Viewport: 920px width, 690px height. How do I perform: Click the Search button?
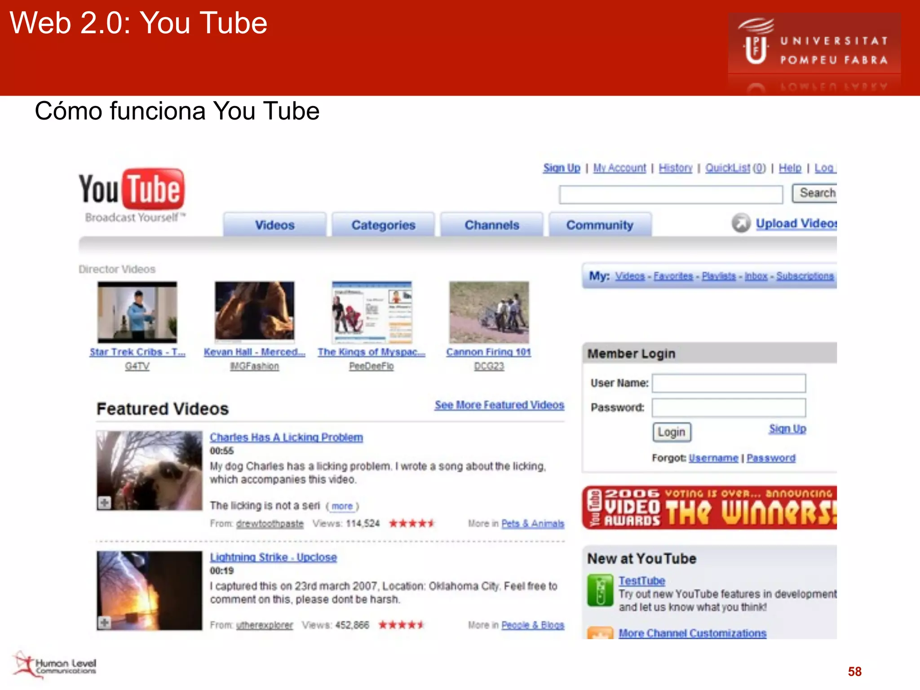click(814, 193)
